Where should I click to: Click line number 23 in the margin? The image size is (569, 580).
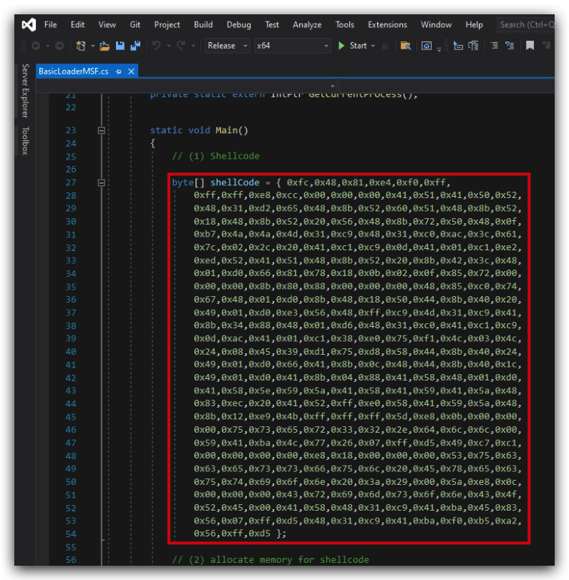point(71,131)
